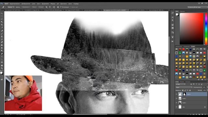The image size is (208, 117).
Task: Toggle lock transparent pixels in Layers panel
Action: pos(183,90)
